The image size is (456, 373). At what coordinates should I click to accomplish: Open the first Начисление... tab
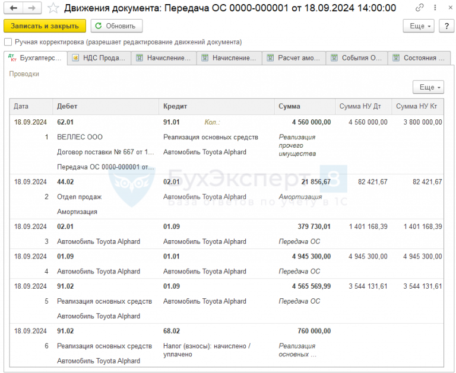(164, 58)
